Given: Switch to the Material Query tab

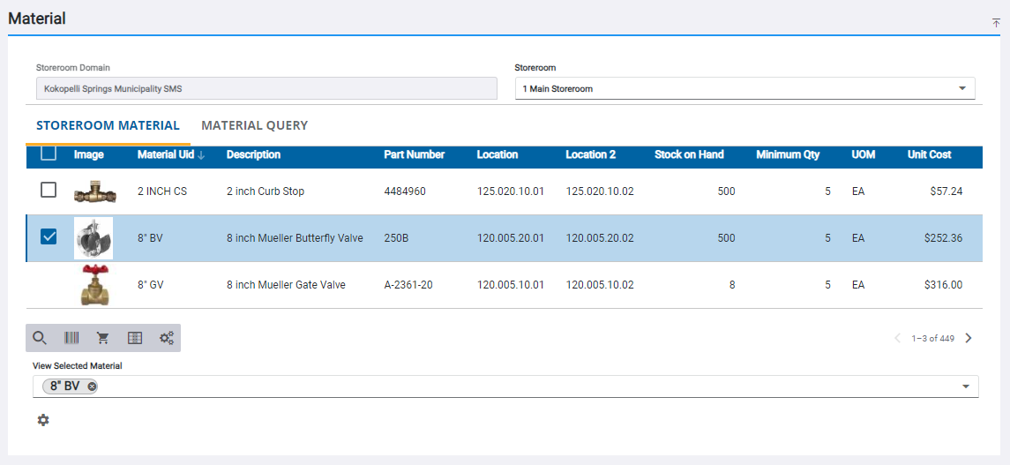Looking at the screenshot, I should click(254, 125).
